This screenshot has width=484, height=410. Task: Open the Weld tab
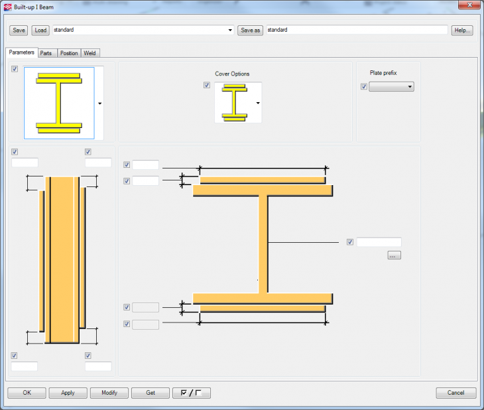(90, 53)
